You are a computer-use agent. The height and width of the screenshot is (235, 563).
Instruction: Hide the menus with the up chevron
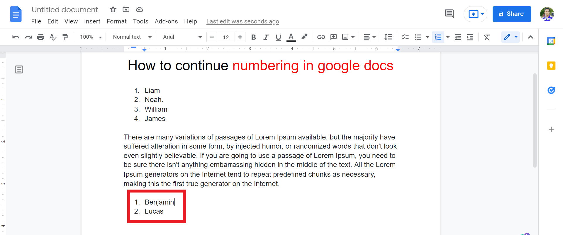(x=530, y=37)
